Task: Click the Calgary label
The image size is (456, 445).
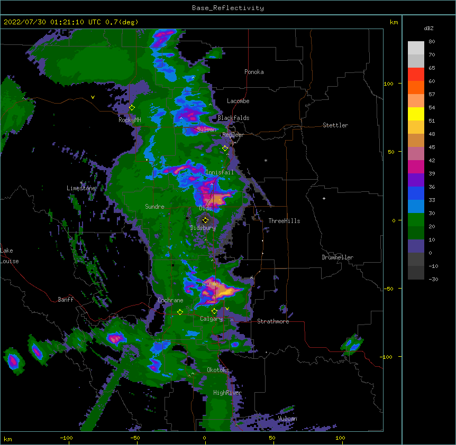Action: [211, 319]
